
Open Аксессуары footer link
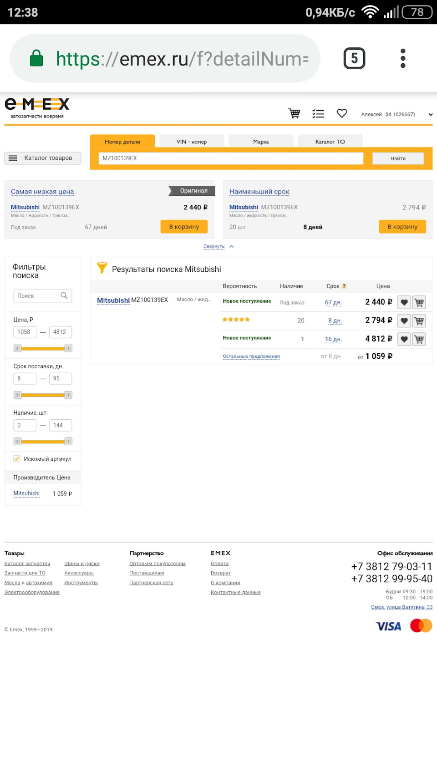[79, 573]
